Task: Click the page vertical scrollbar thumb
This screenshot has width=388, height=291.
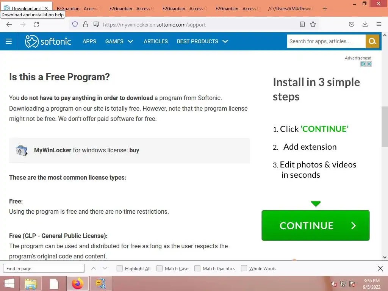Action: 385,127
